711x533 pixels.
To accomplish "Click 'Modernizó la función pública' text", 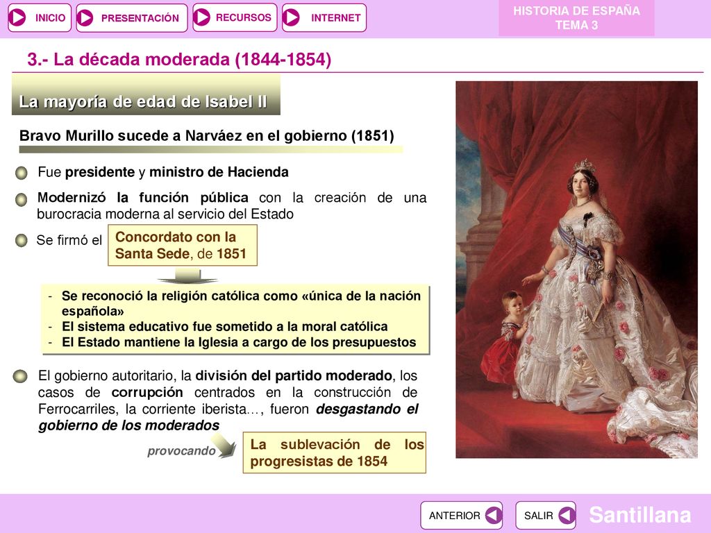I will point(143,198).
